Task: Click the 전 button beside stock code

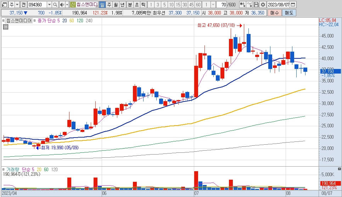Action: 23,5
